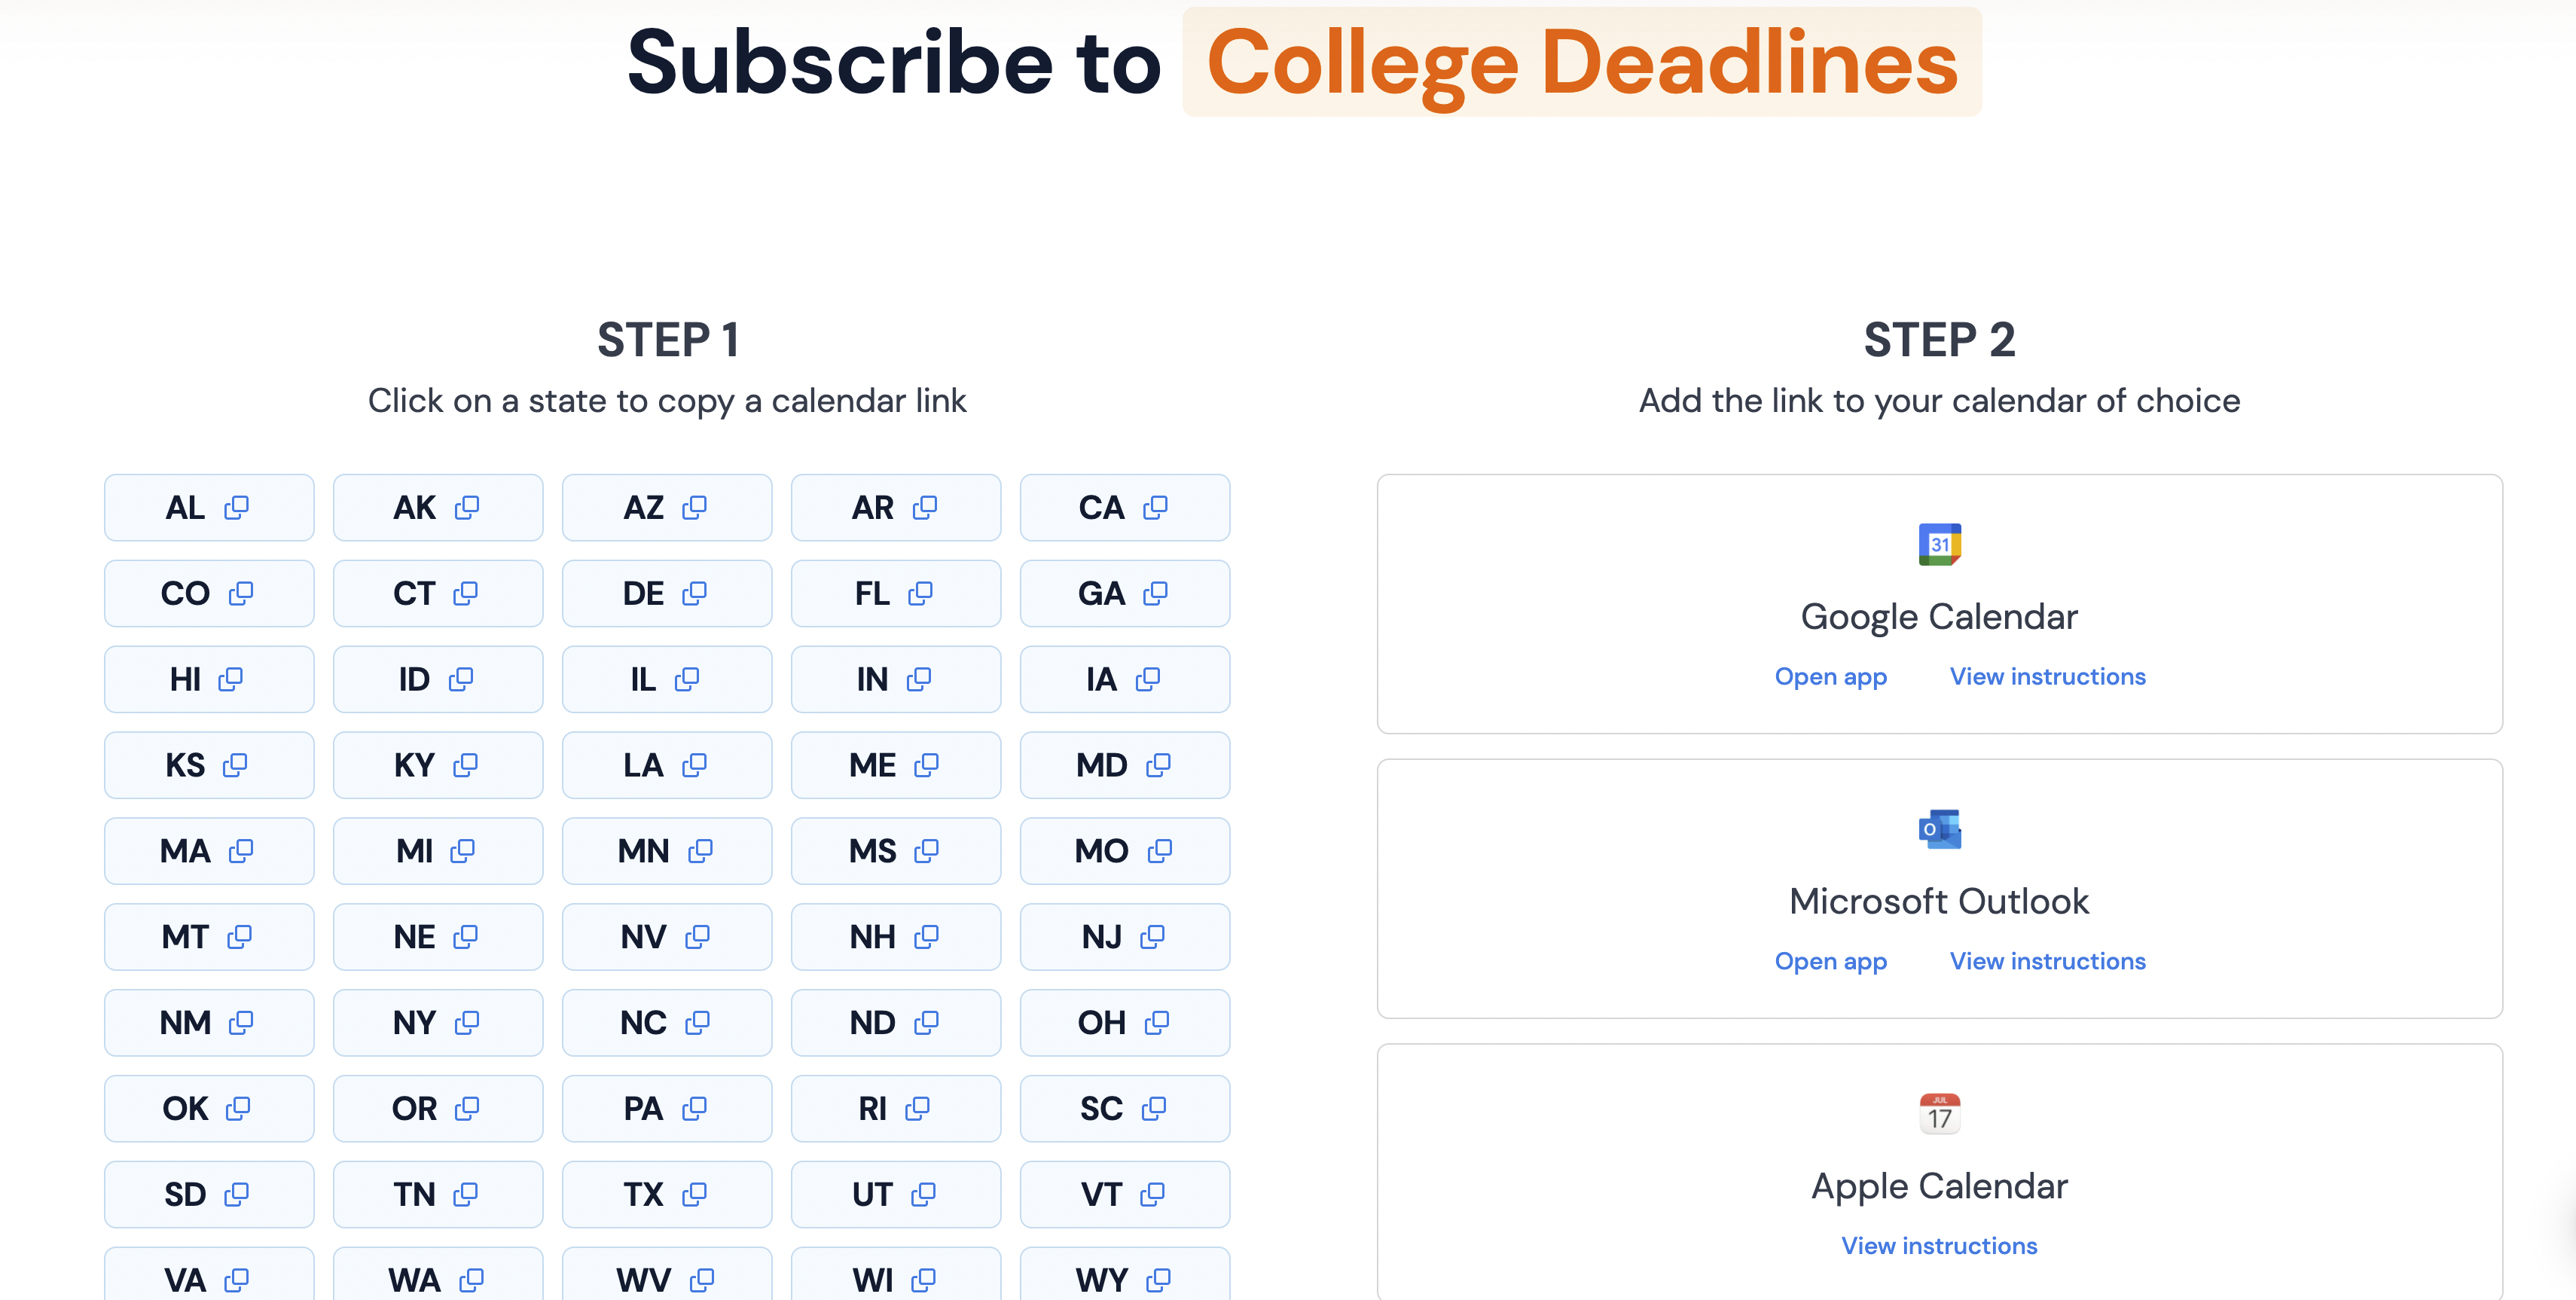Select the Google Calendar icon
Image resolution: width=2576 pixels, height=1300 pixels.
pos(1939,545)
